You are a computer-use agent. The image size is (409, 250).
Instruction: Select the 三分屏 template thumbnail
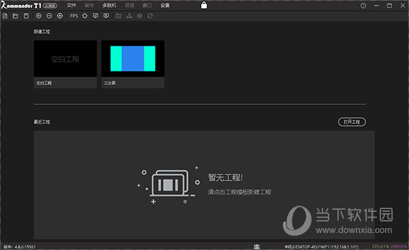point(133,59)
